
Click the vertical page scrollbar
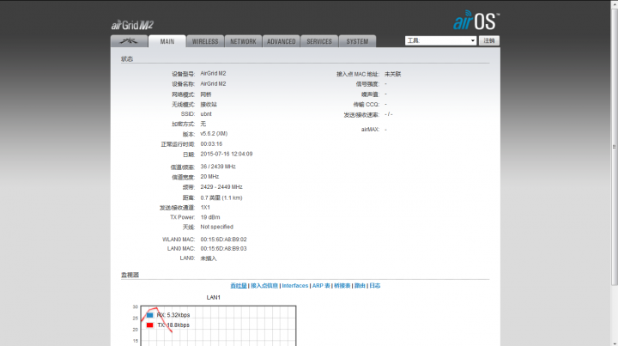(x=615, y=147)
